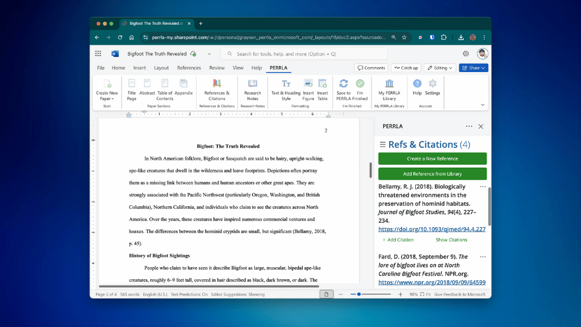The height and width of the screenshot is (327, 581).
Task: Open PERRLA pane more options dots
Action: coord(469,127)
